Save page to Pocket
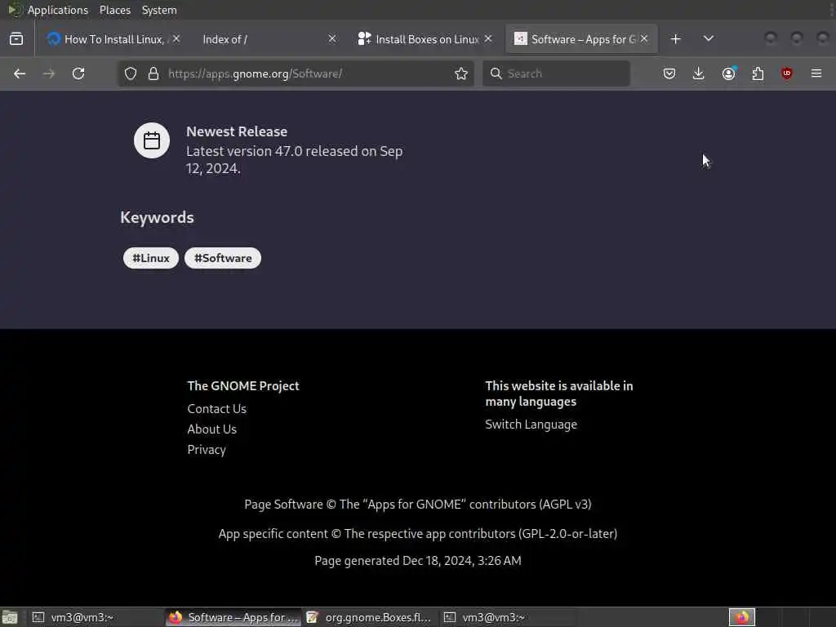This screenshot has width=836, height=627. coord(669,73)
